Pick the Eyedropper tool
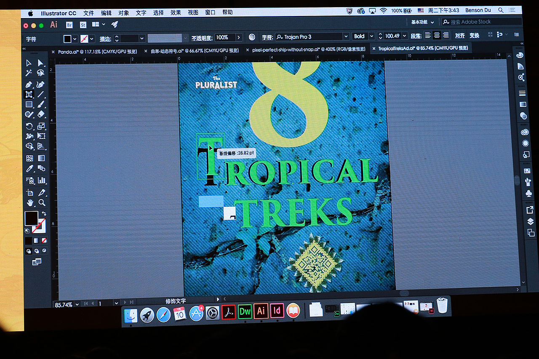This screenshot has height=359, width=539. (29, 169)
